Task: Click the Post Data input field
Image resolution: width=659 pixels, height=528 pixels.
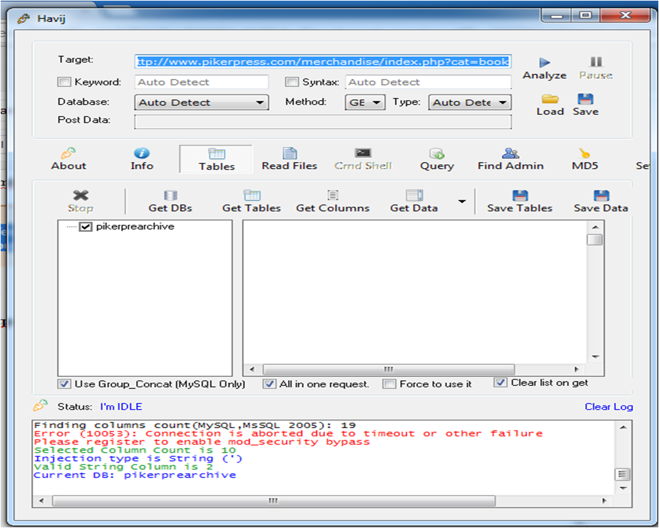Action: tap(323, 122)
